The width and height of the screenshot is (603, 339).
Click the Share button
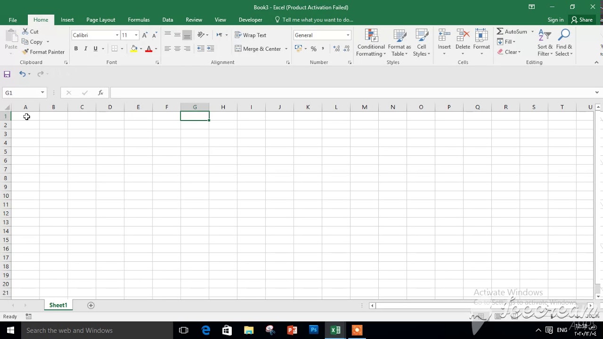pos(582,20)
